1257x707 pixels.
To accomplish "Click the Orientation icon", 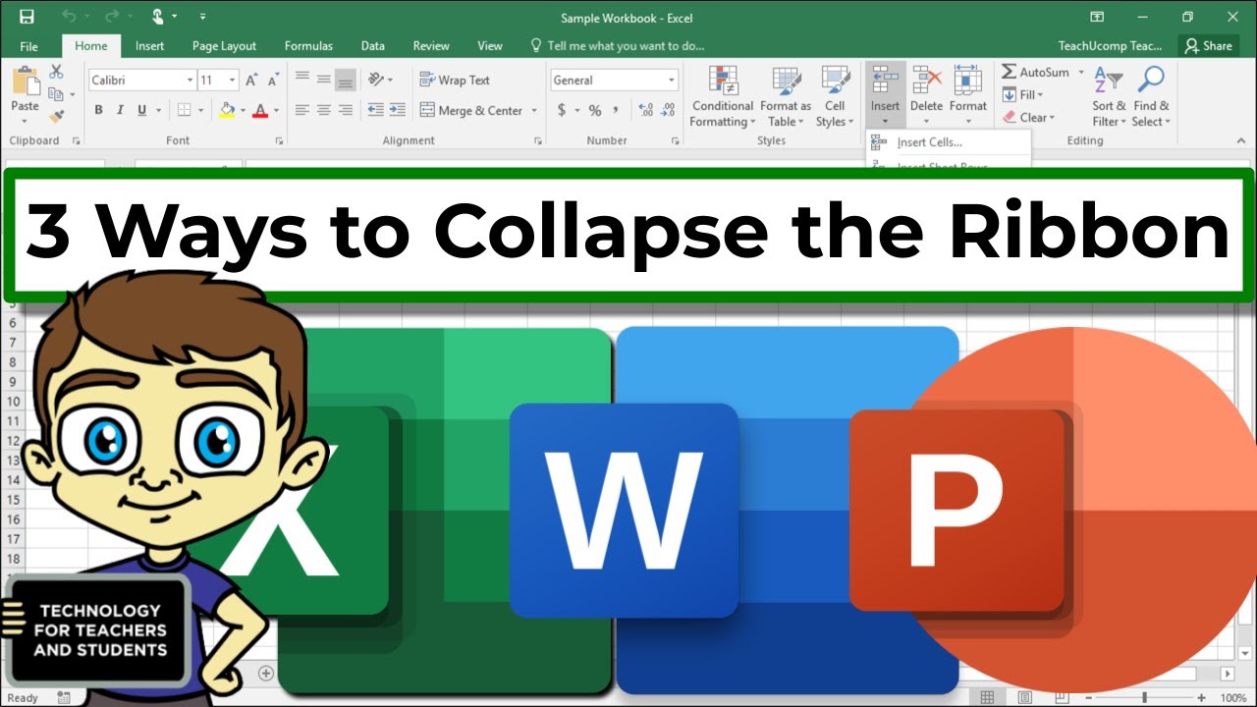I will (x=376, y=81).
